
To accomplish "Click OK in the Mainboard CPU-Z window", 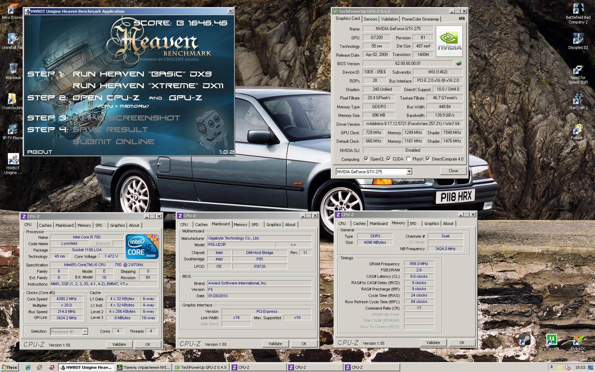I will [x=304, y=344].
